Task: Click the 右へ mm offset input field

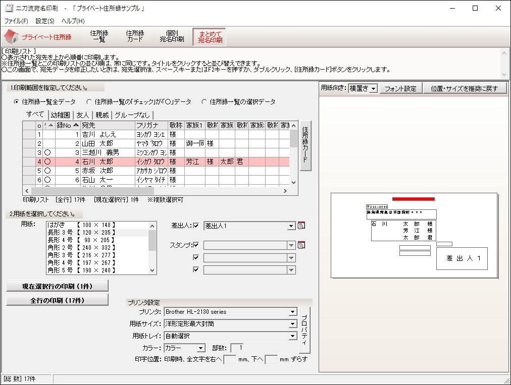Action: tap(230, 360)
